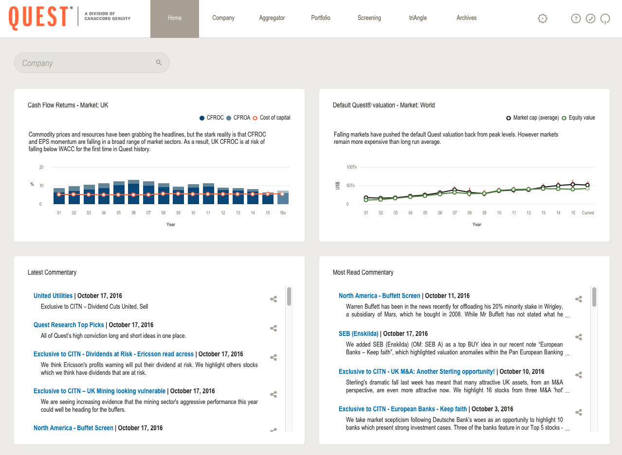Click the help question mark icon

(x=576, y=18)
